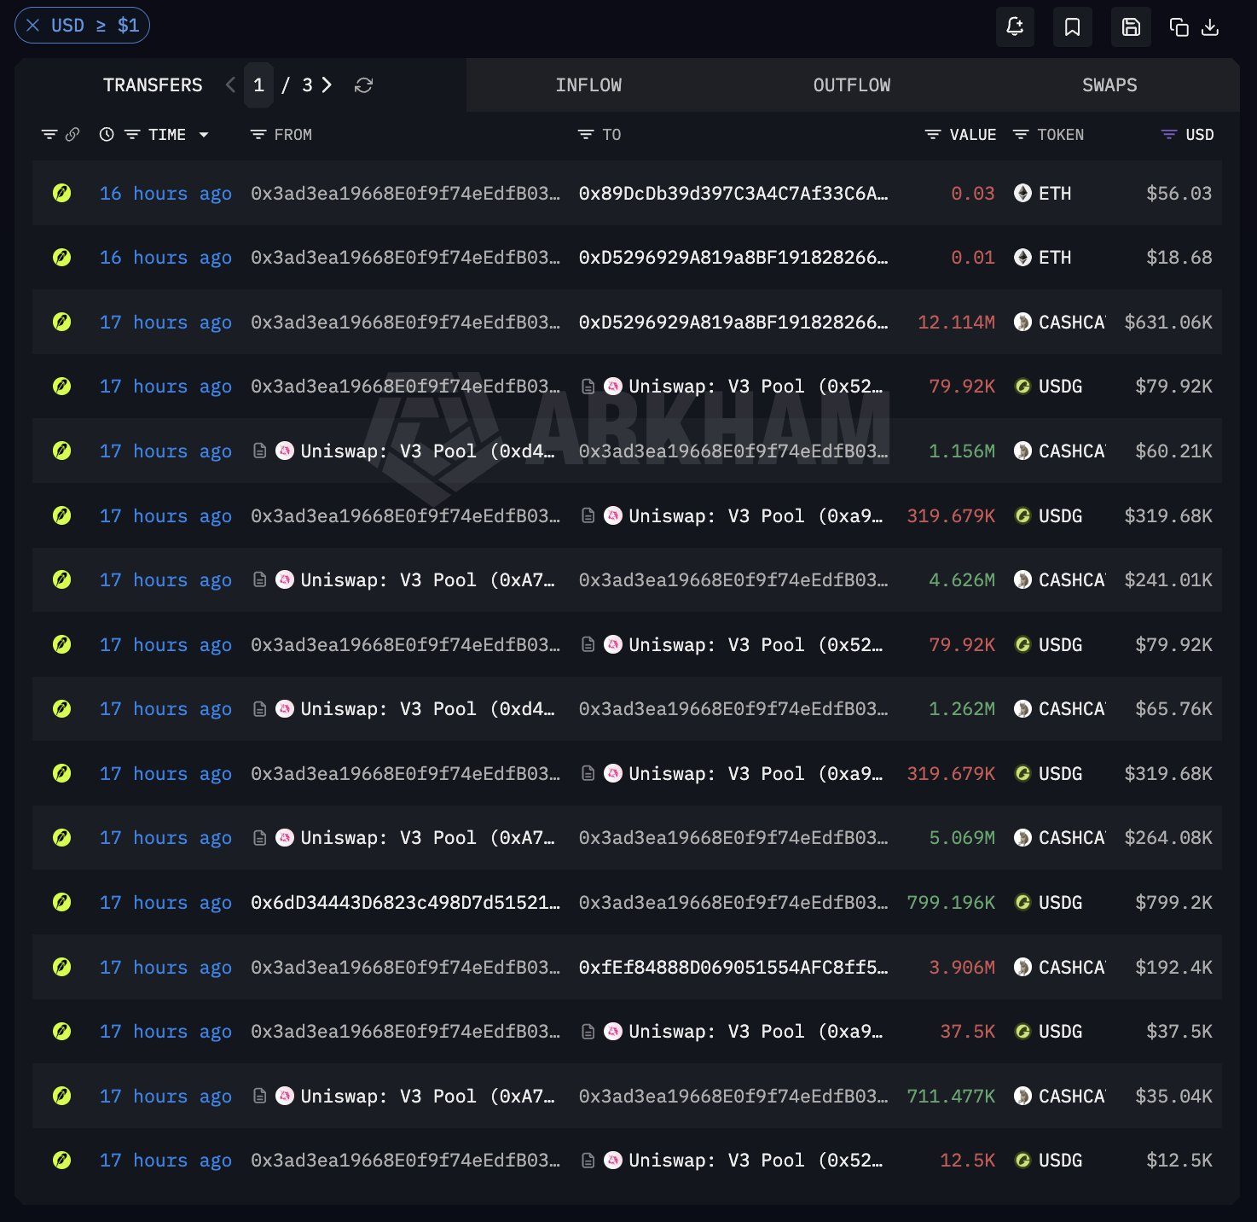Image resolution: width=1257 pixels, height=1222 pixels.
Task: Switch to the INFLOW tab
Action: tap(588, 85)
